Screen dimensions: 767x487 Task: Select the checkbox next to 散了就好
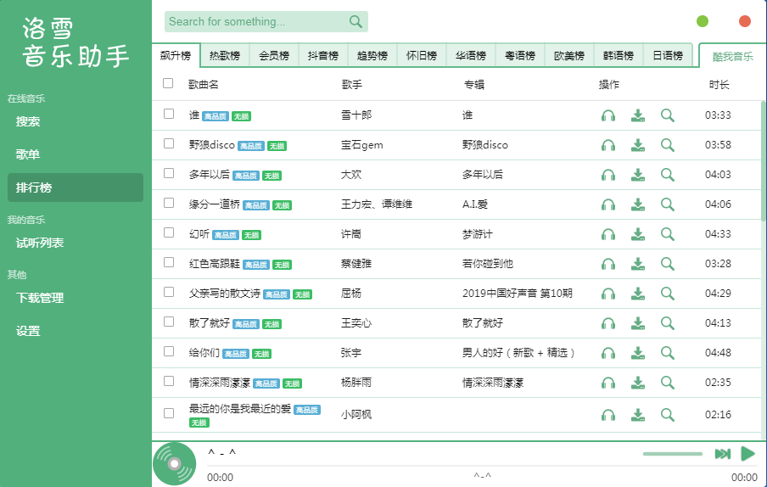tap(169, 322)
